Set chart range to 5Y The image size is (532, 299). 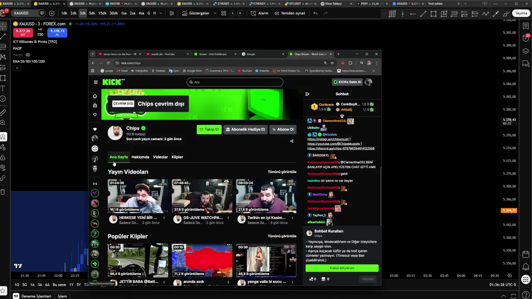(79, 285)
